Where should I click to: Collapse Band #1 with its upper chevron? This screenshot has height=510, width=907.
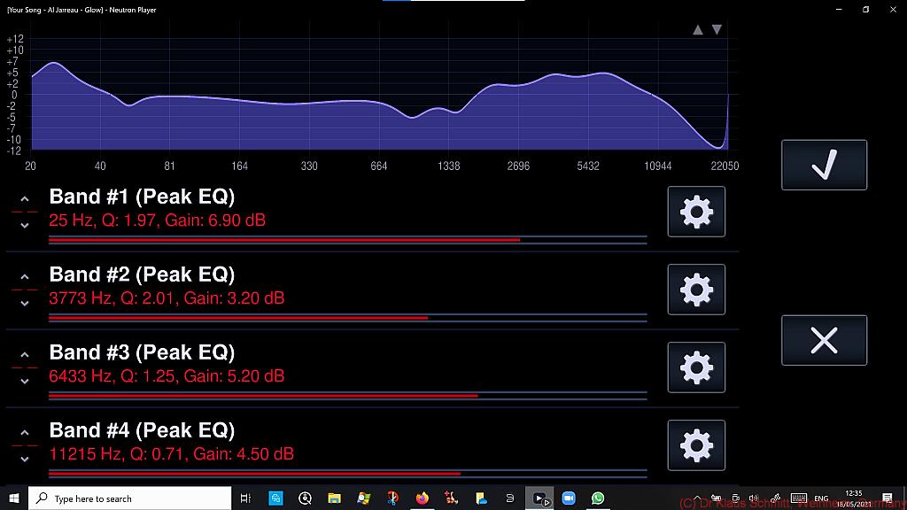click(25, 198)
